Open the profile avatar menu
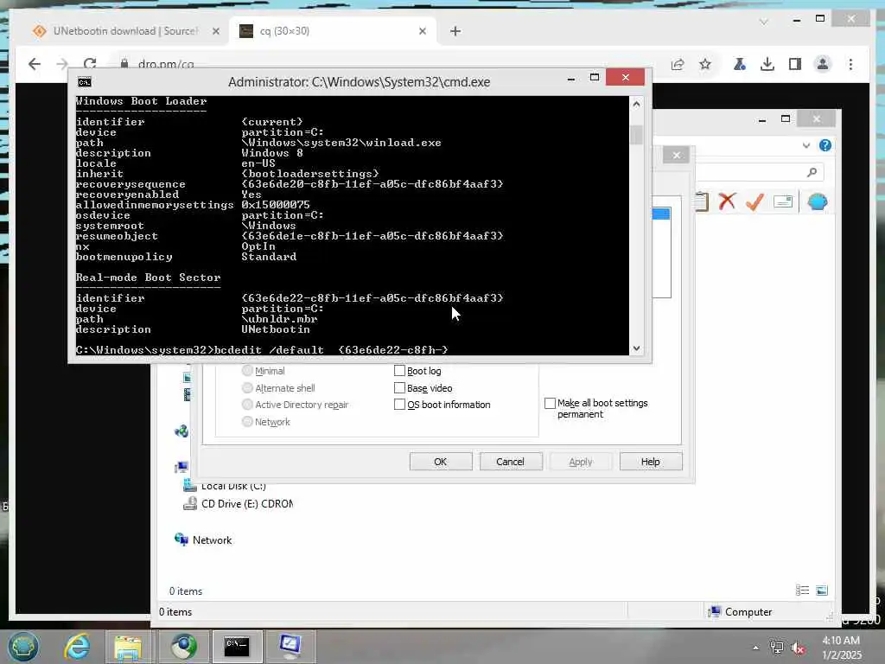 point(823,64)
